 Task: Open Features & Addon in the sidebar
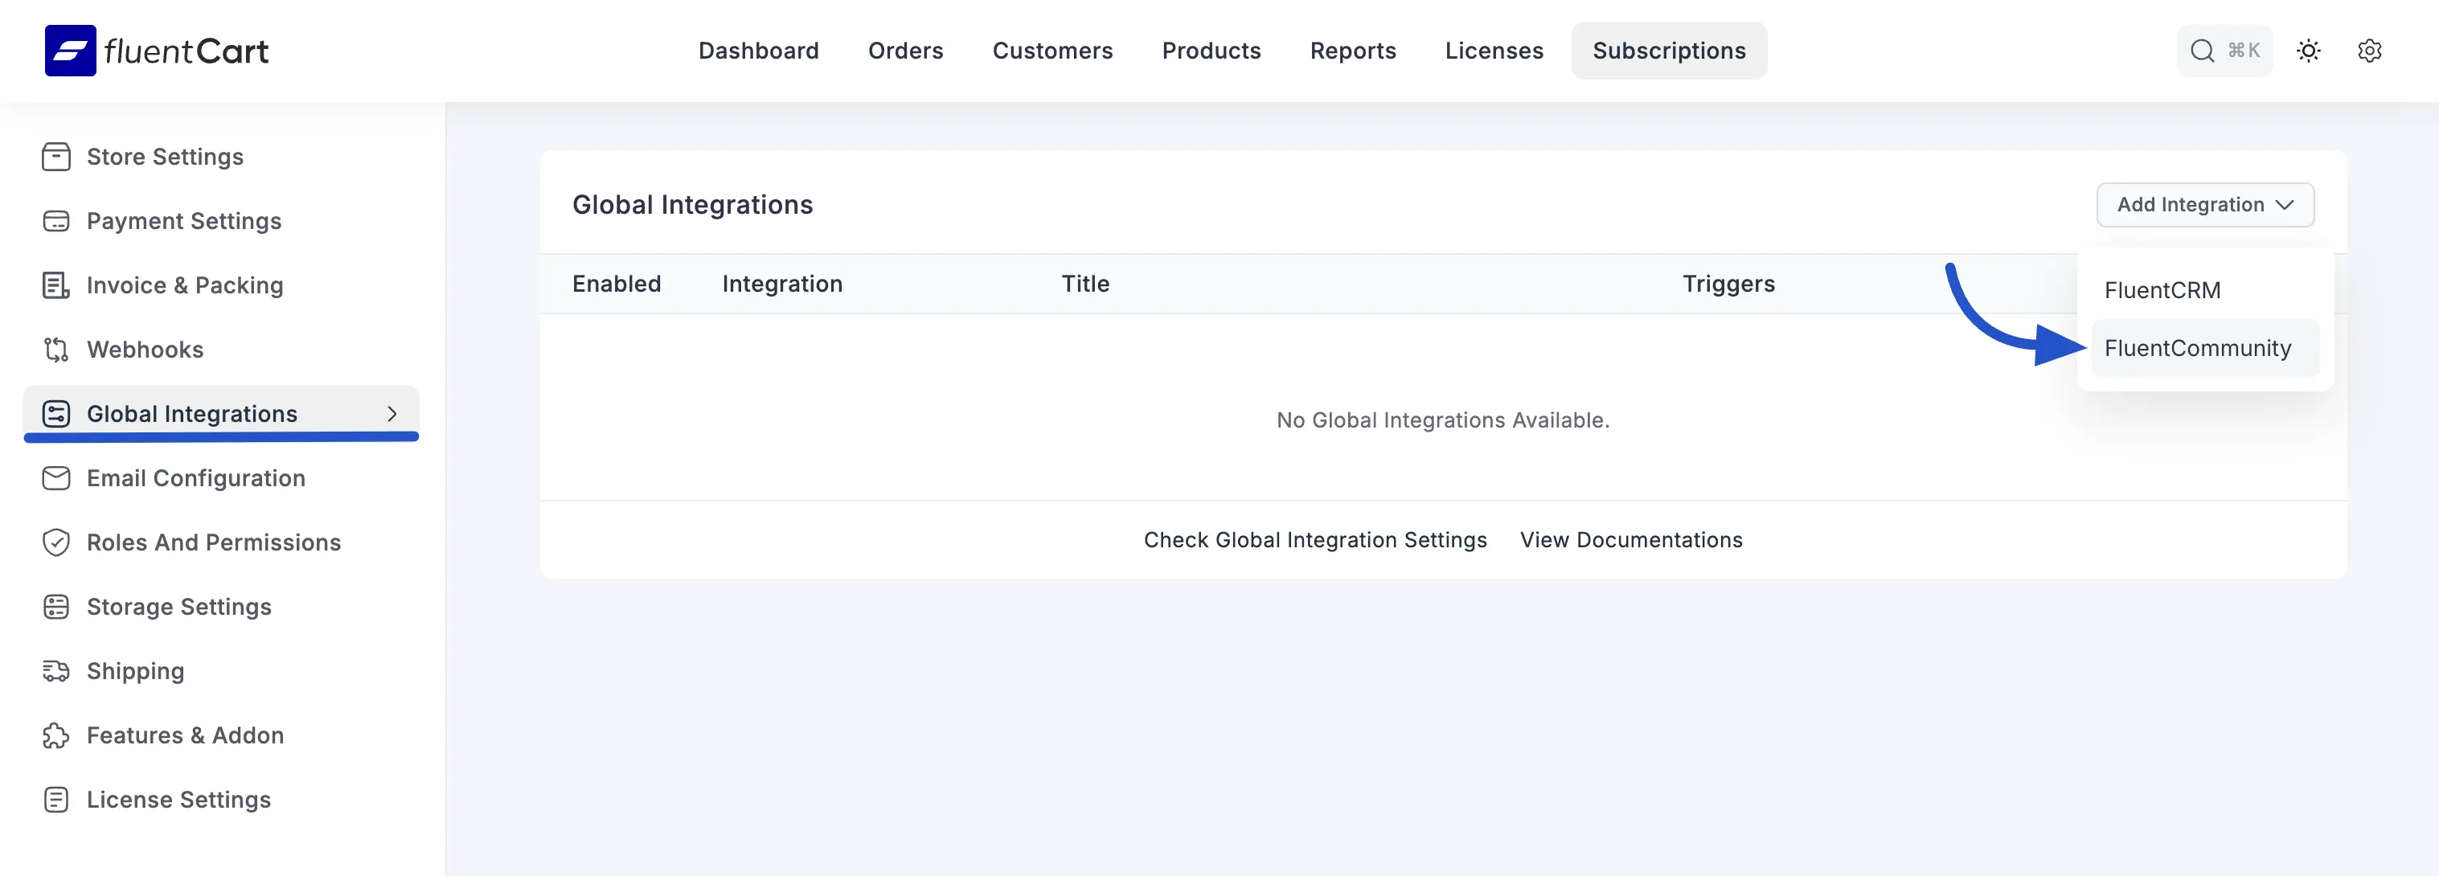pyautogui.click(x=185, y=736)
